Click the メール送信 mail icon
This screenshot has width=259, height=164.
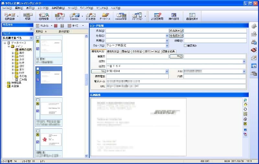point(90,16)
